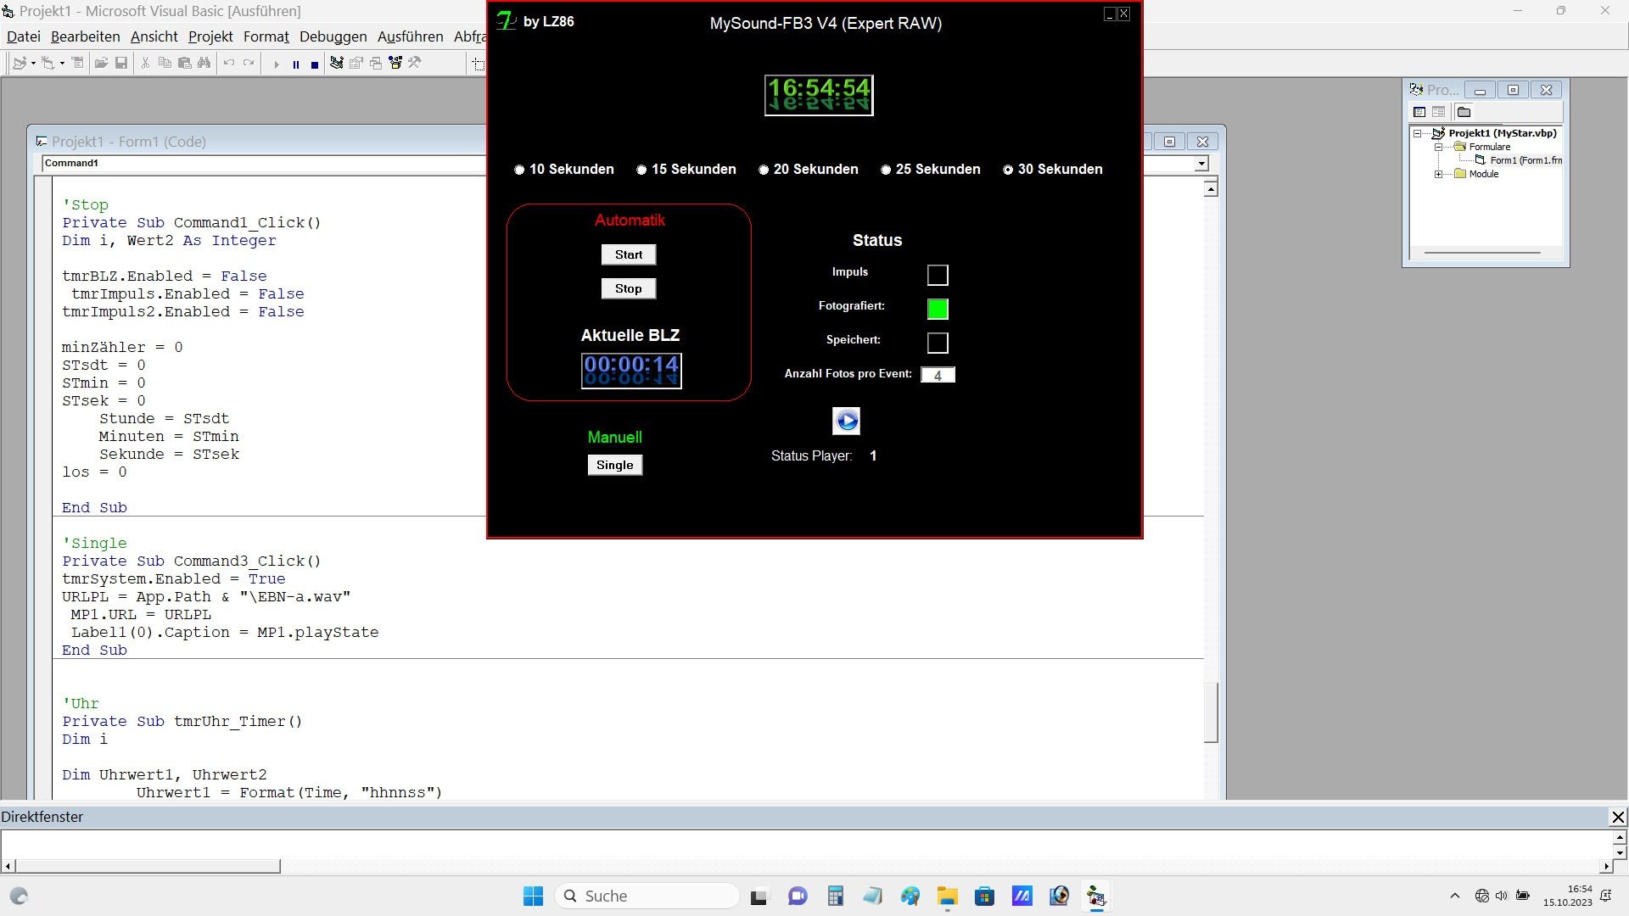1629x916 pixels.
Task: Select the 20 Sekunden radio option
Action: tap(764, 170)
